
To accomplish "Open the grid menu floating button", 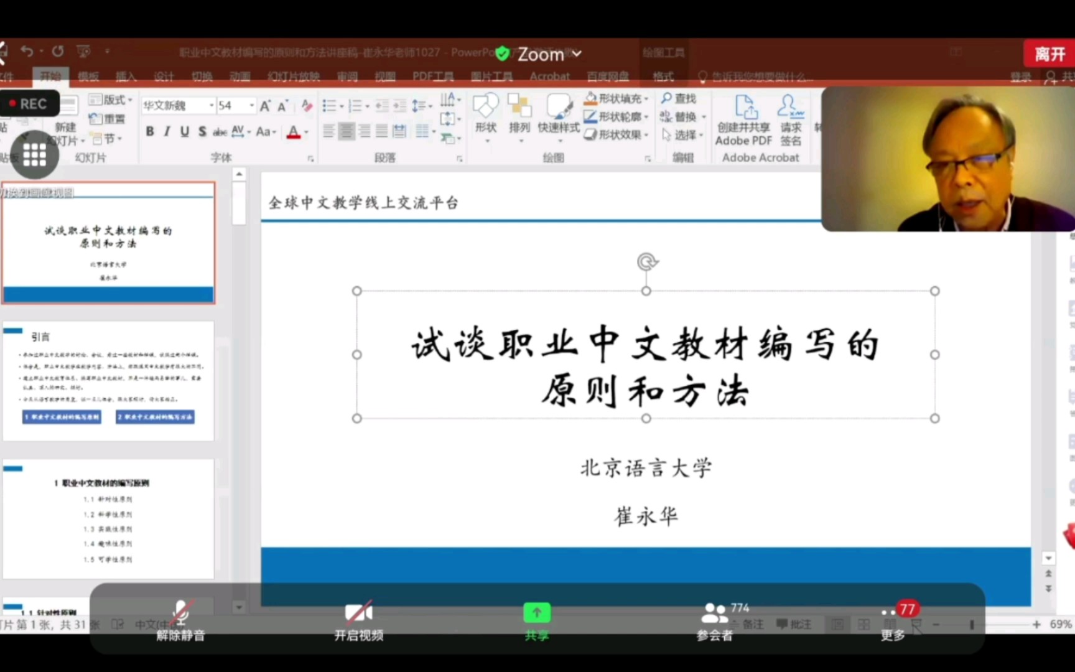I will tap(34, 155).
